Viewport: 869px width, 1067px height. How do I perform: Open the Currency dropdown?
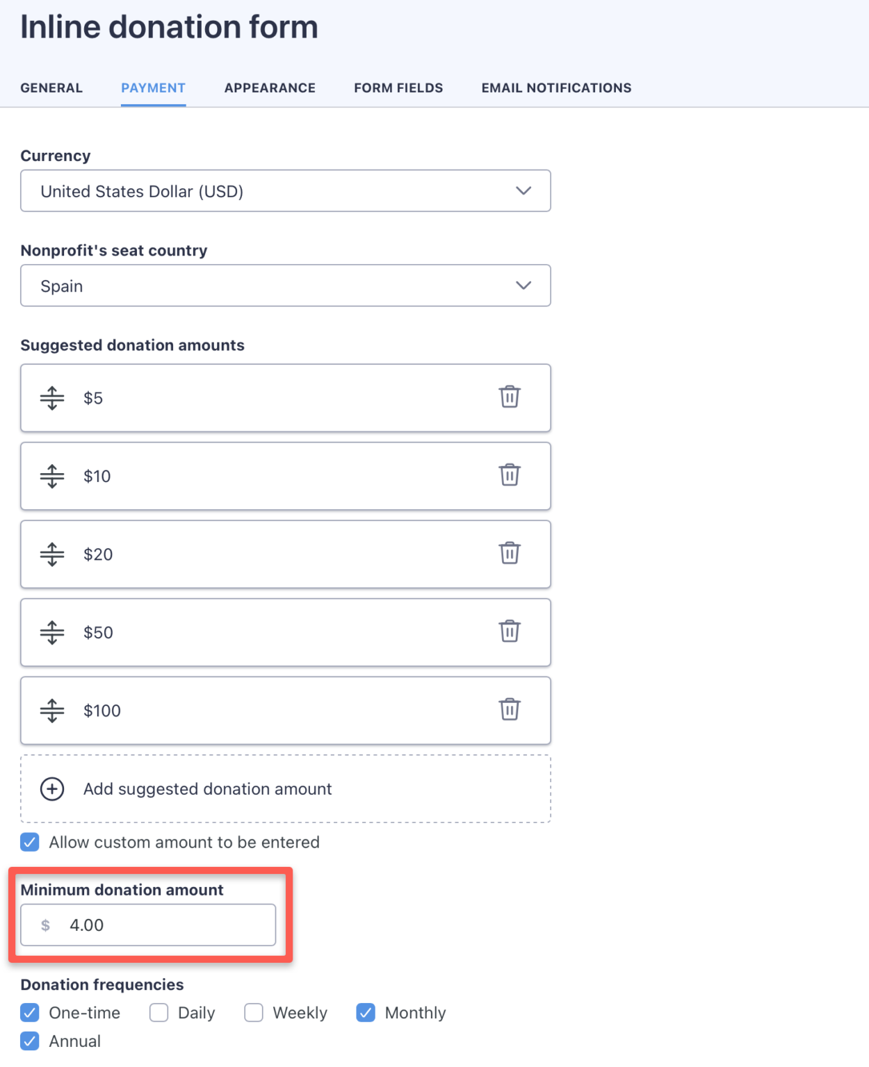(x=285, y=190)
